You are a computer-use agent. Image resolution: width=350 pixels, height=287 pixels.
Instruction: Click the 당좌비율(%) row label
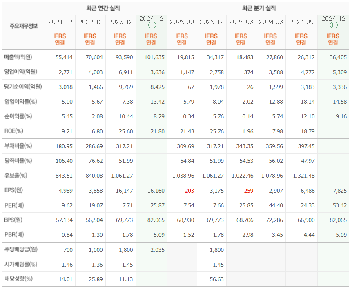18,161
